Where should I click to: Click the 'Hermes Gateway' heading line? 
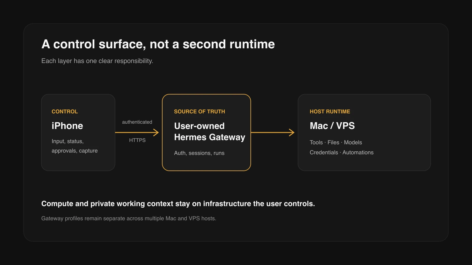[210, 137]
